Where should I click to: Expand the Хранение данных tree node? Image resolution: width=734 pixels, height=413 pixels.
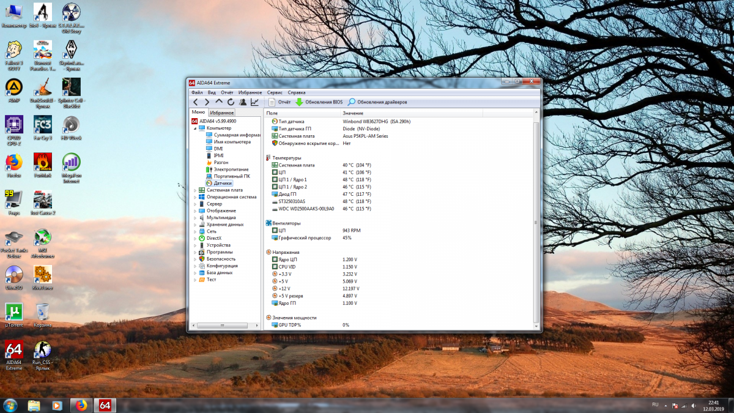195,225
